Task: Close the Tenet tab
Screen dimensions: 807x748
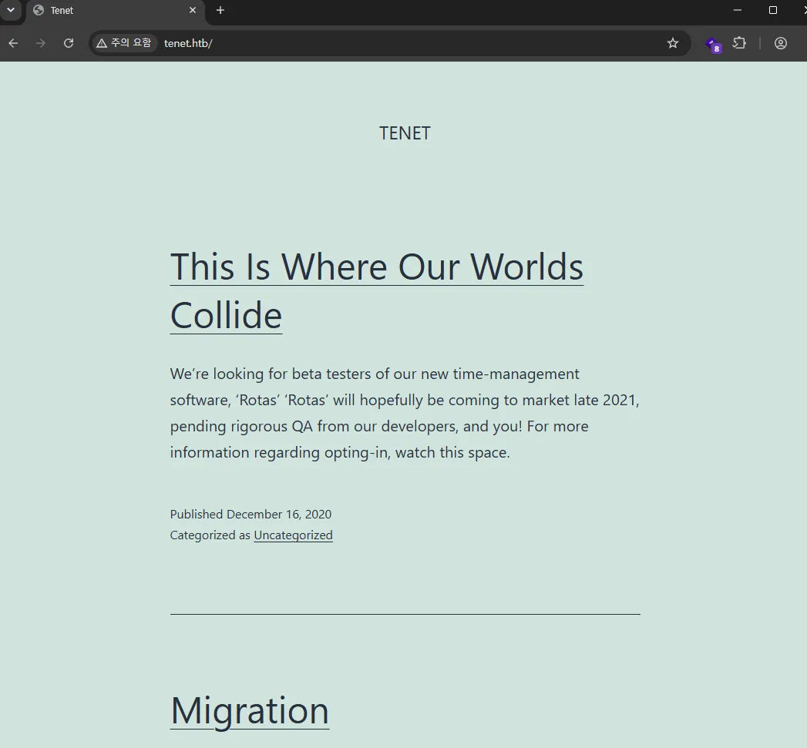Action: pos(193,10)
